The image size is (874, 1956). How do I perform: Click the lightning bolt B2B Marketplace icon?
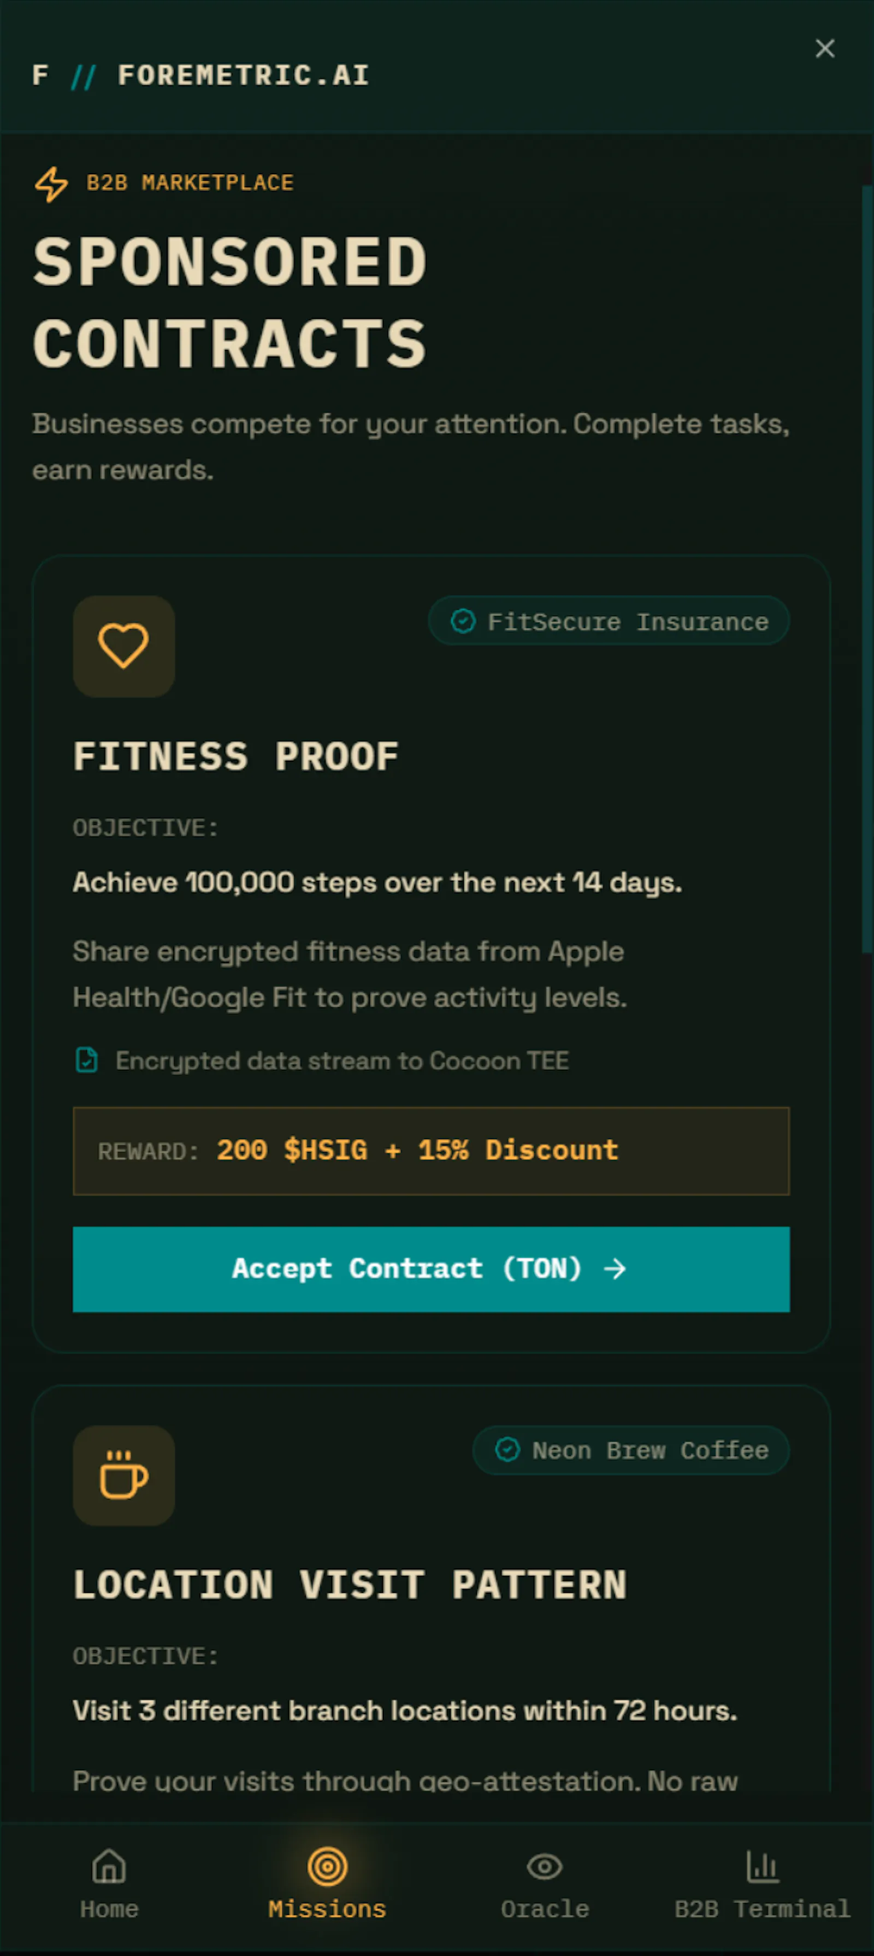(52, 184)
